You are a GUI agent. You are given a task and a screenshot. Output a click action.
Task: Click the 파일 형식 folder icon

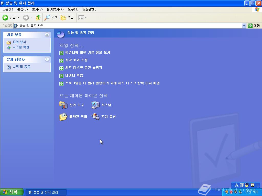[x=9, y=43]
